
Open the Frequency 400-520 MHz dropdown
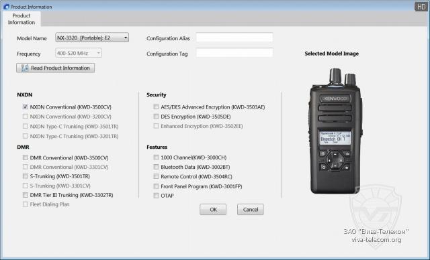(x=79, y=53)
